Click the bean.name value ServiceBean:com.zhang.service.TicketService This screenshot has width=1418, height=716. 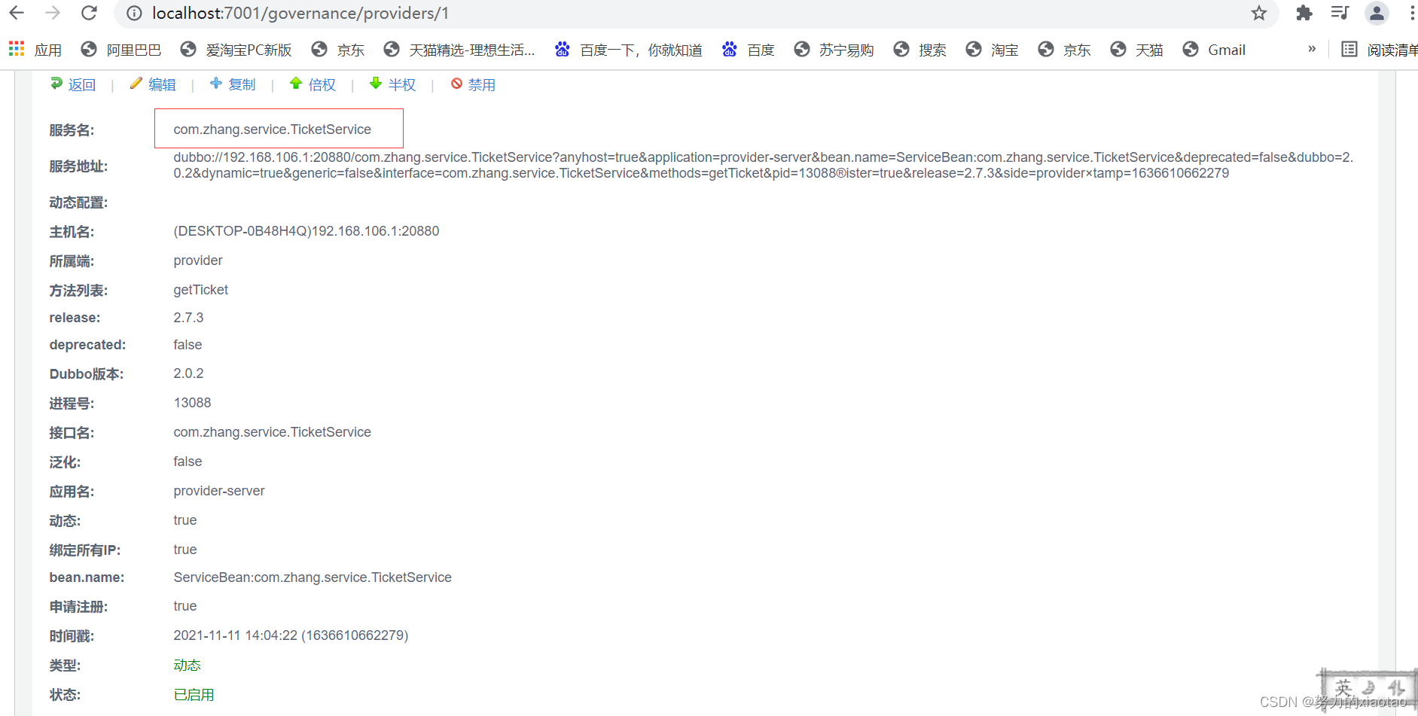[x=313, y=577]
